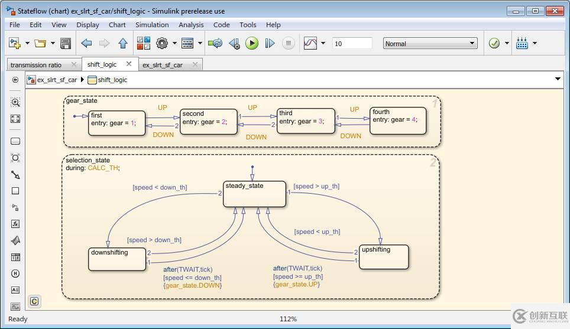Open the Chart menu
This screenshot has width=570, height=329.
pos(117,25)
